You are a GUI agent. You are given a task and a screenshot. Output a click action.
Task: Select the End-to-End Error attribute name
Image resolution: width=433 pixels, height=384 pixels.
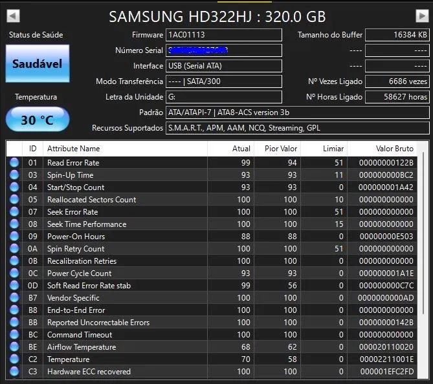pos(76,310)
